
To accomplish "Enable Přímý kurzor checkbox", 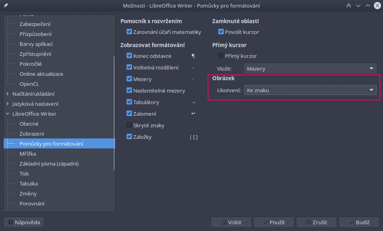I will coord(221,56).
